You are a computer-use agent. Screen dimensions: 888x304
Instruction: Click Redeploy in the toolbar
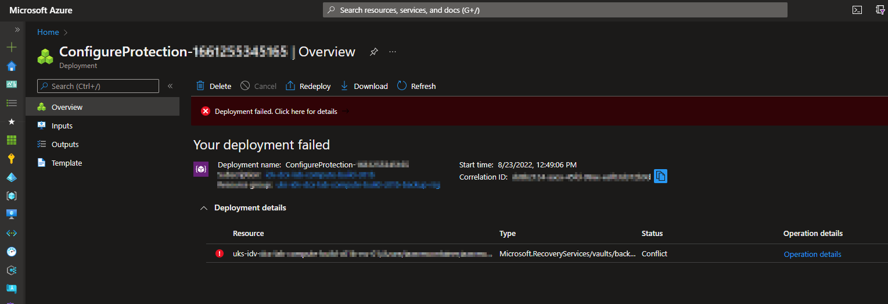click(x=308, y=86)
